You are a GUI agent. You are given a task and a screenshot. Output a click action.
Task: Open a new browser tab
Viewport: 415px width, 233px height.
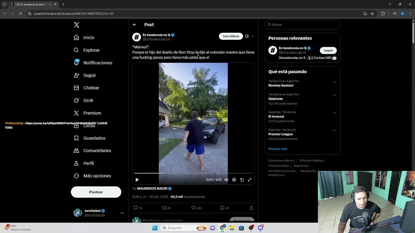[63, 5]
